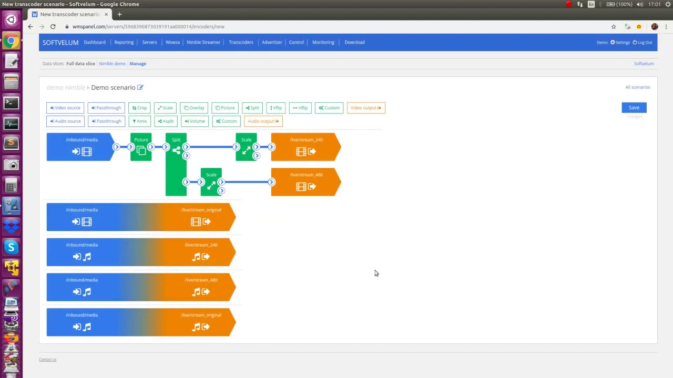Viewport: 673px width, 378px height.
Task: Add a Video output element
Action: click(x=366, y=108)
